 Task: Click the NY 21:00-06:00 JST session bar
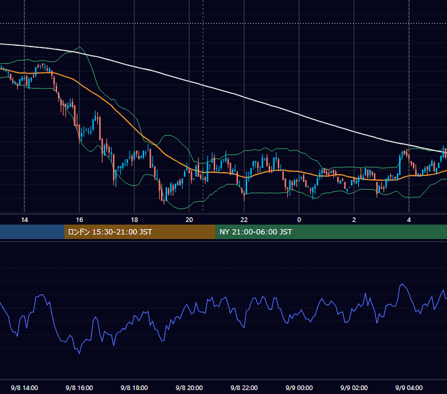(x=331, y=232)
